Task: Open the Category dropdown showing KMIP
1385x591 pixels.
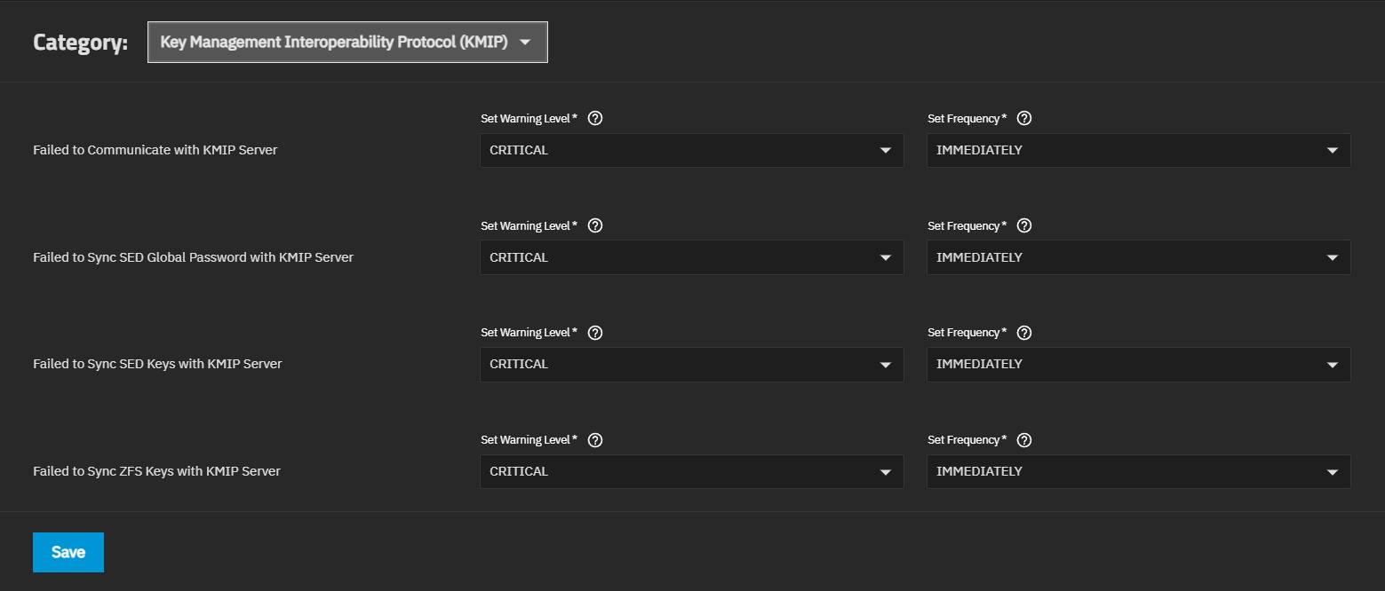Action: click(347, 43)
